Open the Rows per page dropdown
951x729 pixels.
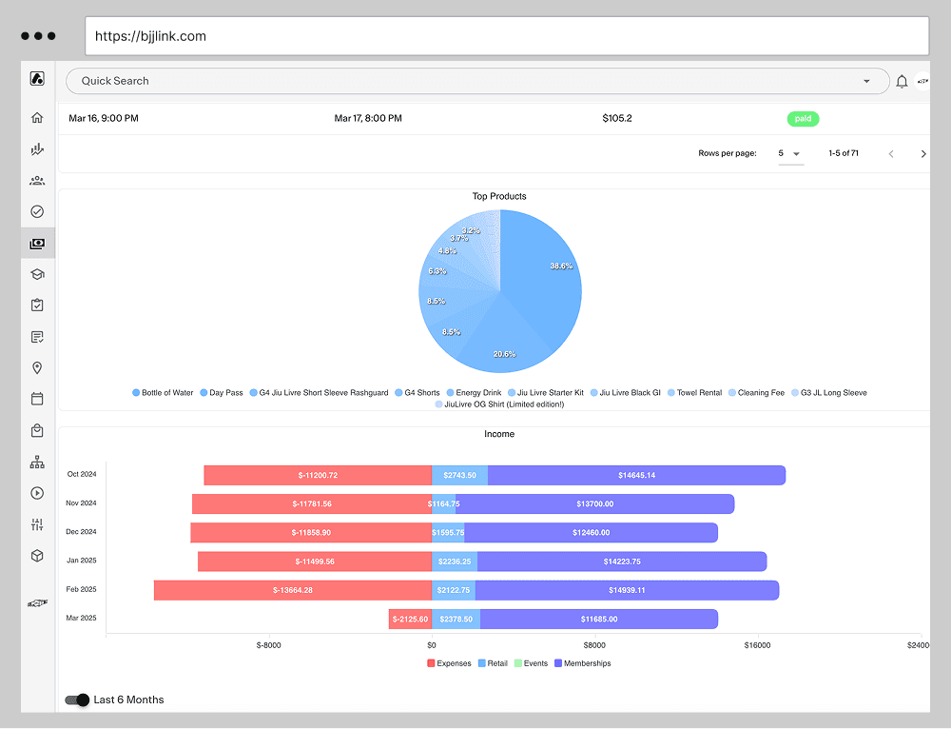pyautogui.click(x=789, y=152)
